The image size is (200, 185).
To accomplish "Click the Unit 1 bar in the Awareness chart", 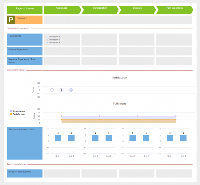I will (x=58, y=138).
